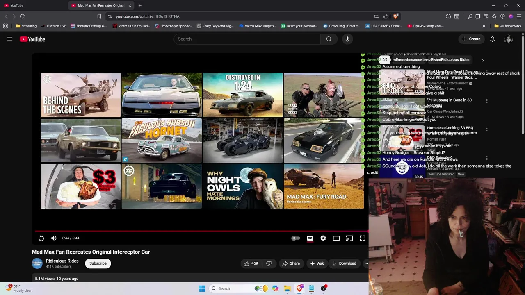Click the YouTube search field
Screen dimensions: 525x295
coord(247,39)
